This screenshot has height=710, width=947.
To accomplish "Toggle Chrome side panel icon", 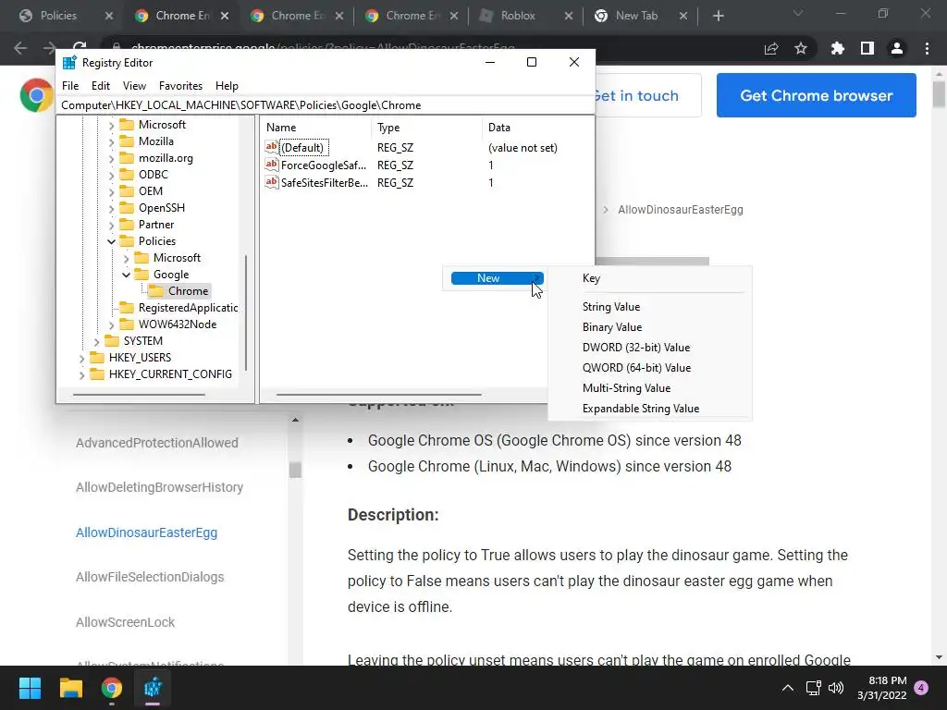I will coord(867,48).
